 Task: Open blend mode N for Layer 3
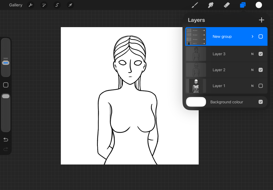[252, 54]
